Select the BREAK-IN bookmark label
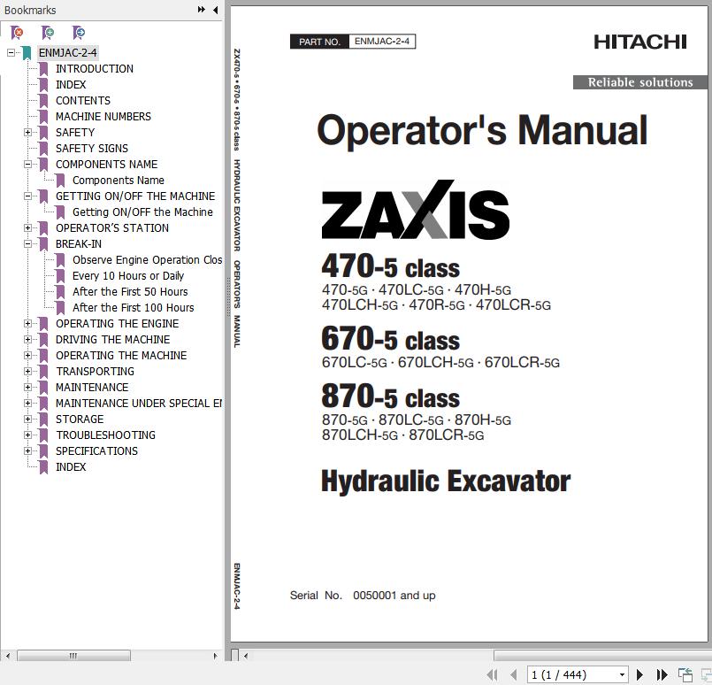The image size is (712, 685). [x=79, y=244]
